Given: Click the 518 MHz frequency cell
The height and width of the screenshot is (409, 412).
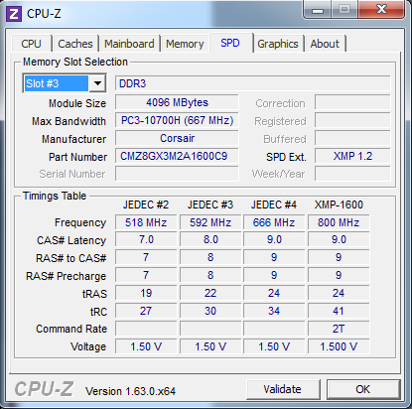Looking at the screenshot, I should [x=146, y=222].
